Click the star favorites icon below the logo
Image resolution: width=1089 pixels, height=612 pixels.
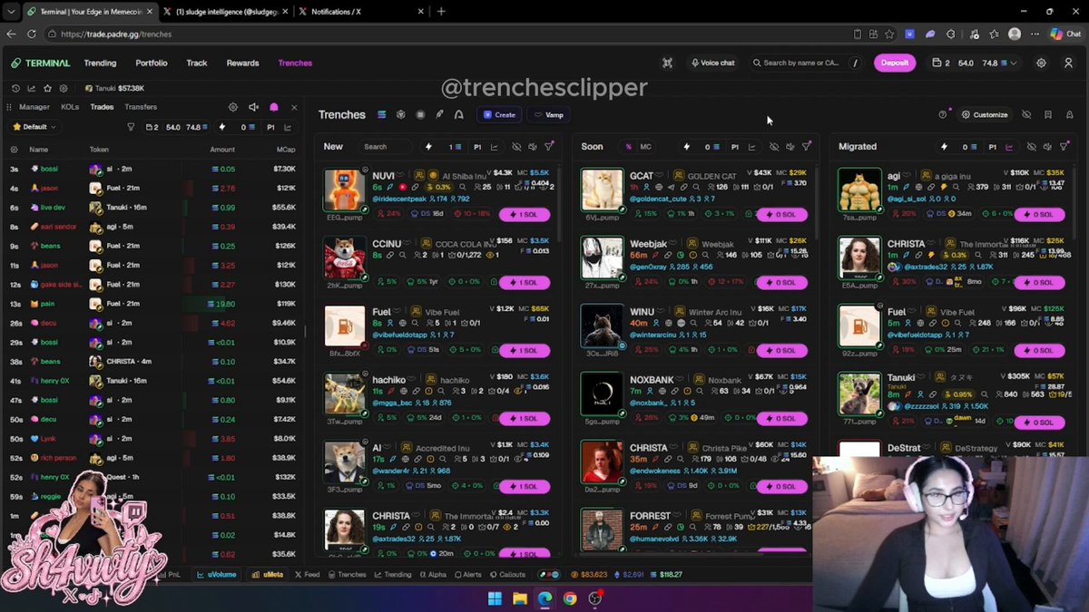coord(47,88)
